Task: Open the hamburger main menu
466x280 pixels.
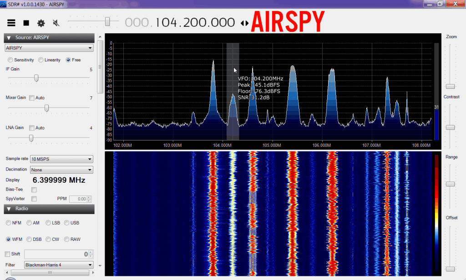Action: (11, 23)
